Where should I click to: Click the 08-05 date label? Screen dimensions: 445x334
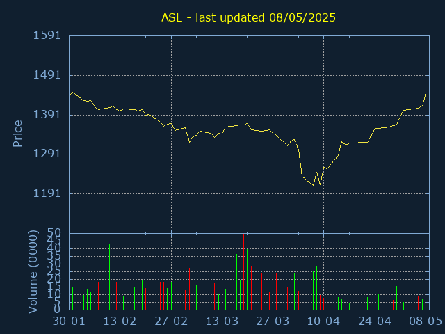click(x=426, y=321)
